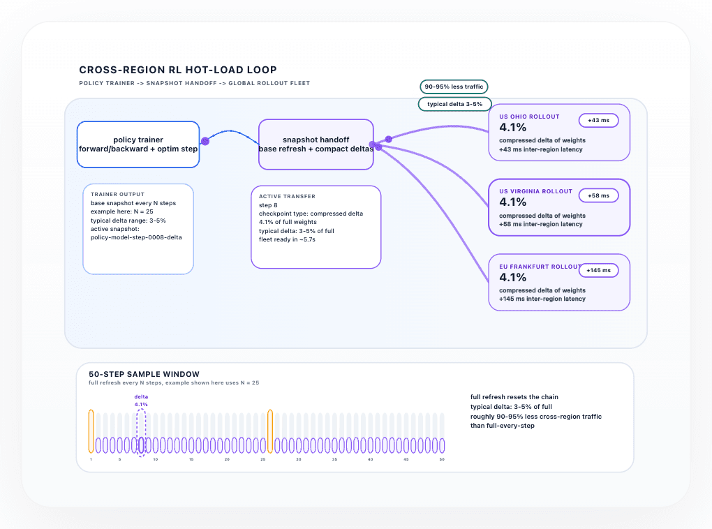Click the dot on policy trainer connector
The width and height of the screenshot is (712, 529).
(205, 141)
